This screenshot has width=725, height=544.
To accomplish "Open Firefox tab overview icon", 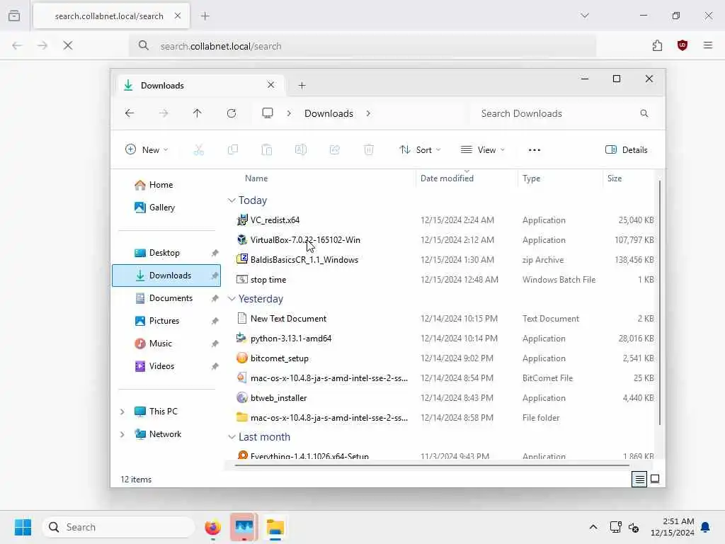I will pos(14,16).
